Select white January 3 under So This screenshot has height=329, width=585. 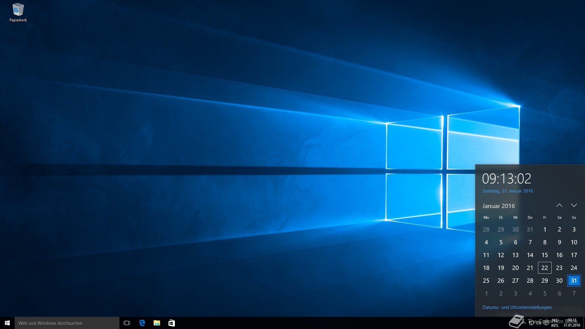pos(574,229)
